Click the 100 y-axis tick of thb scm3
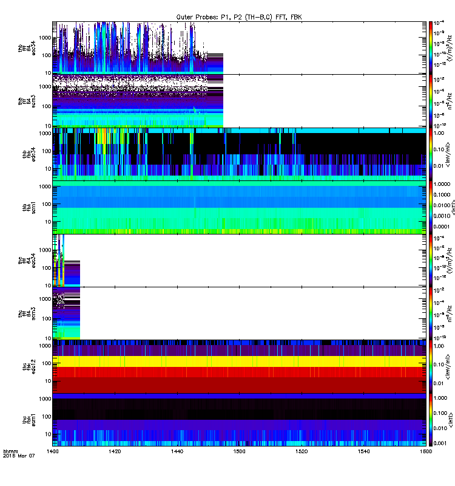Screen dimensions: 455x486 tap(47, 106)
